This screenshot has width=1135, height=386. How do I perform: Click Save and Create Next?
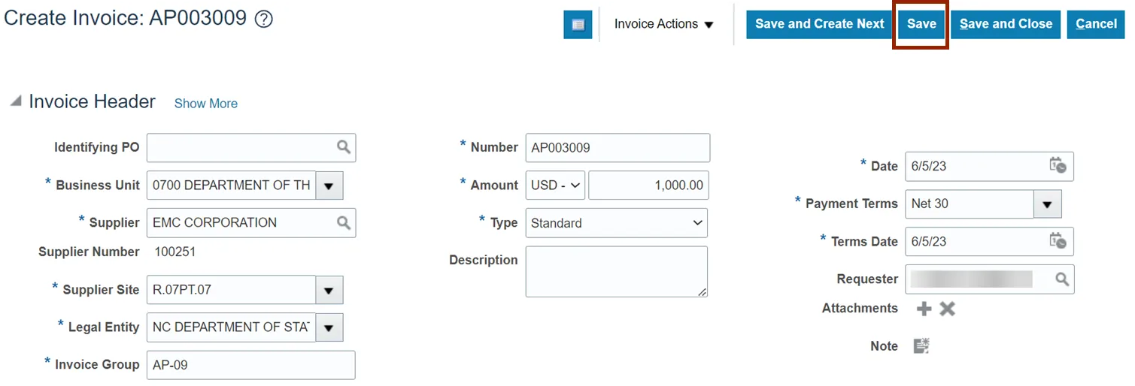coord(819,24)
